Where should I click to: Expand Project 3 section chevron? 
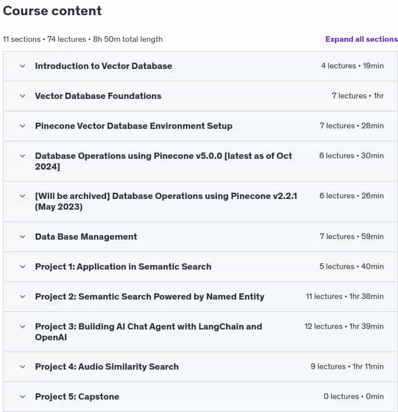click(x=23, y=327)
